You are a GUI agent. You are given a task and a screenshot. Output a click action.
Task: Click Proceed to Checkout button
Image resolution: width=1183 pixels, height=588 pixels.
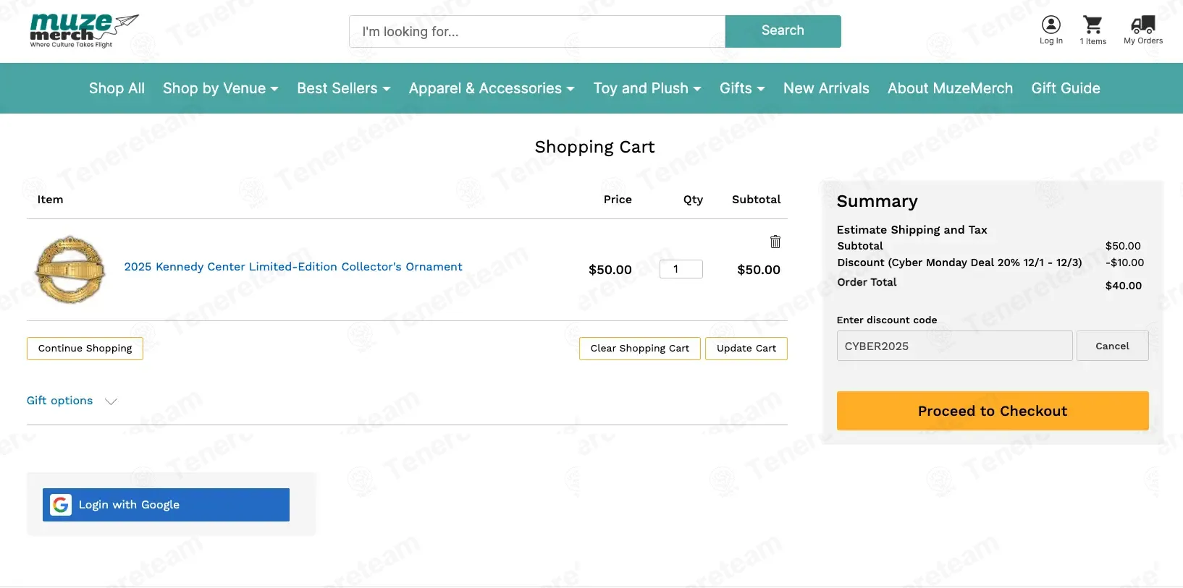993,411
